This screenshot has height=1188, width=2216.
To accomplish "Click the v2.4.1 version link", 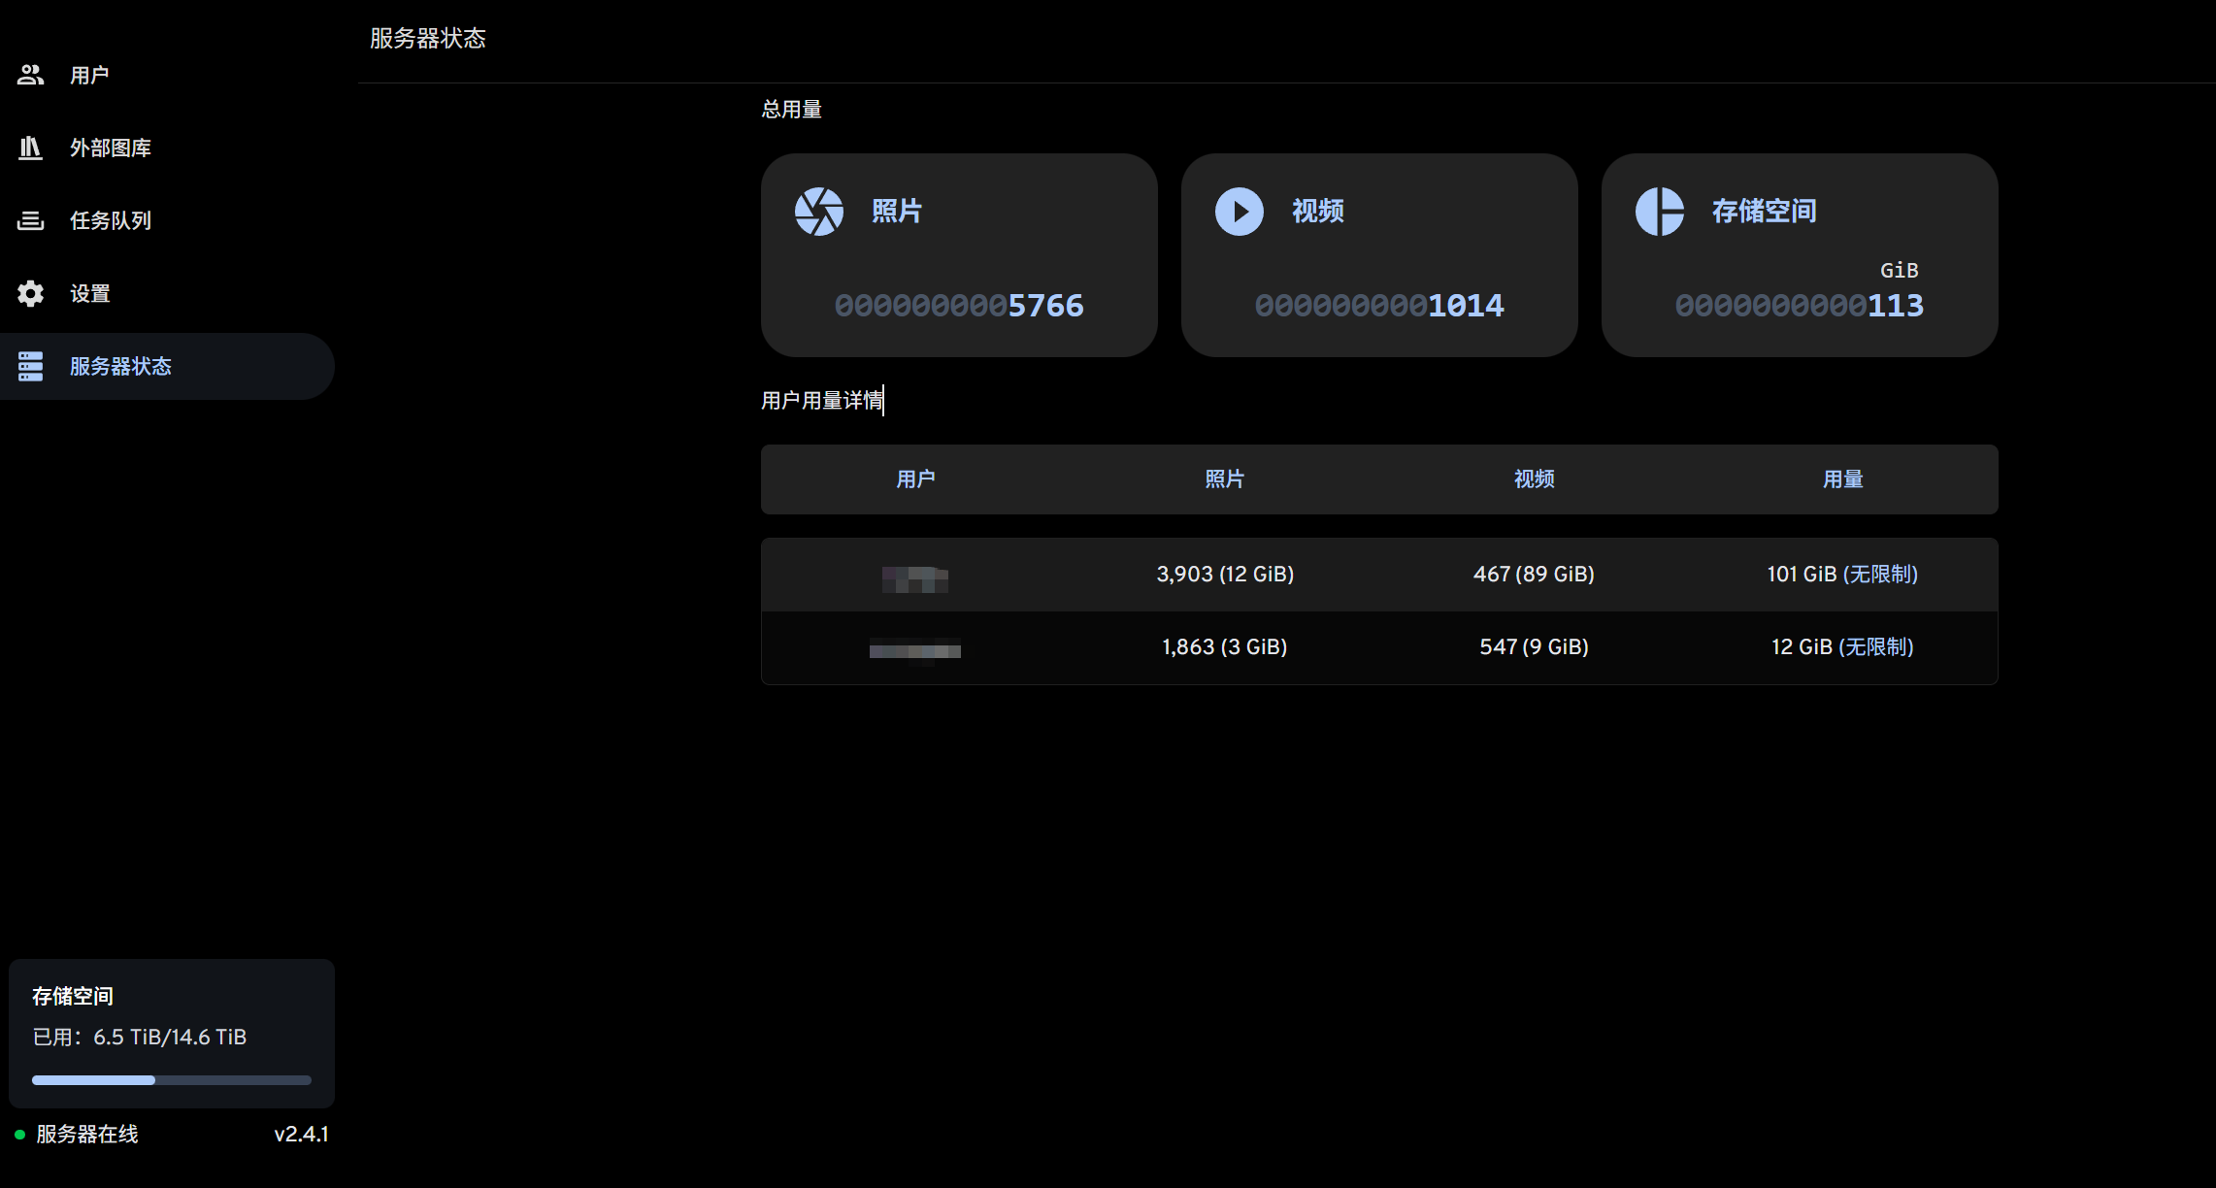I will (x=301, y=1134).
